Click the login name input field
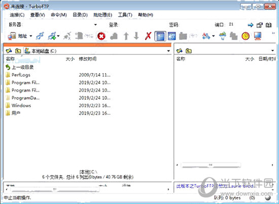Screen dimensions: 279x204 (x=143, y=25)
